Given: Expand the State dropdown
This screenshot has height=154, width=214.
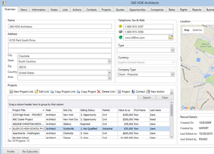Looking at the screenshot, I should (109, 61).
